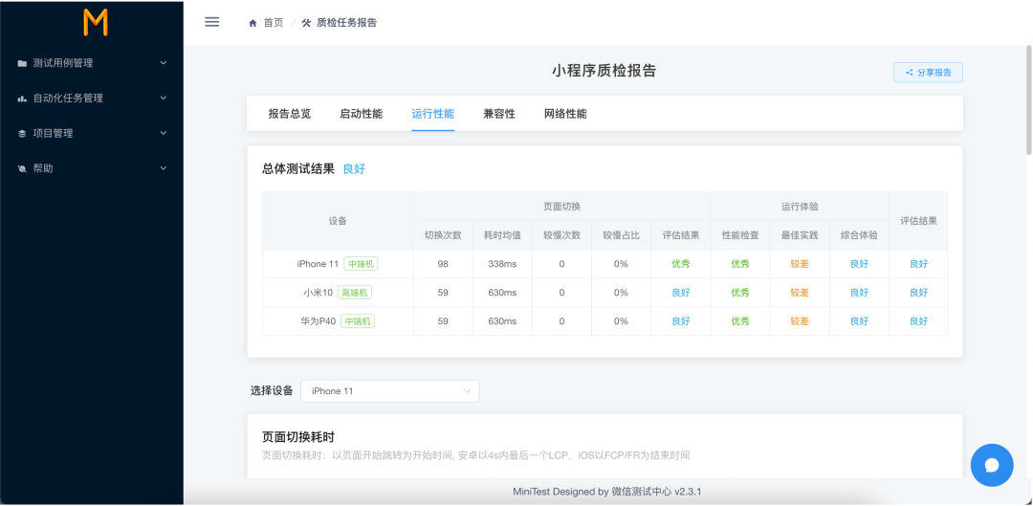Click the layers icon for 项目管理
This screenshot has height=506, width=1033.
tap(22, 133)
